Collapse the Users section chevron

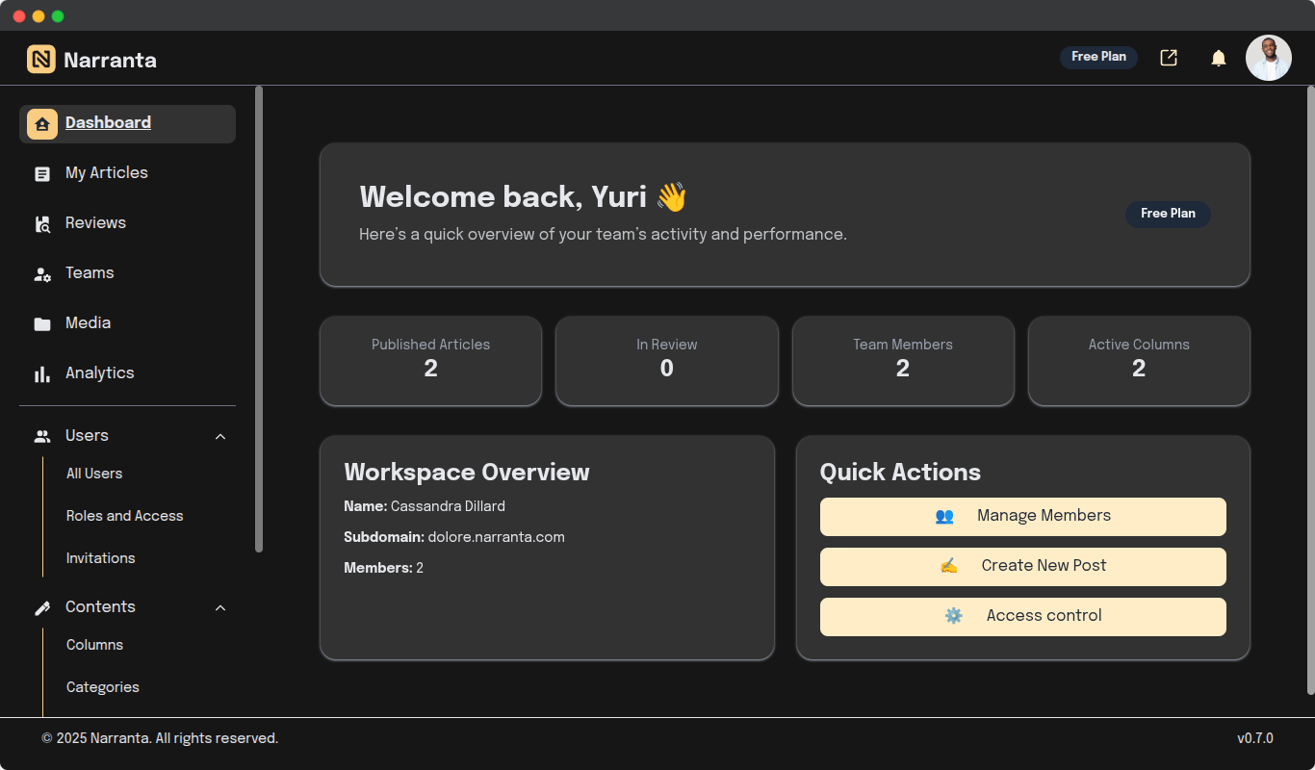(x=220, y=437)
